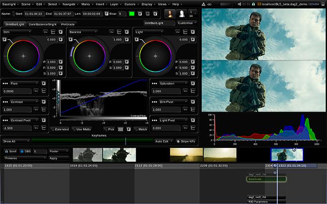Open curve icon under Contrast
Image resolution: width=327 pixels, height=204 pixels.
(44, 109)
